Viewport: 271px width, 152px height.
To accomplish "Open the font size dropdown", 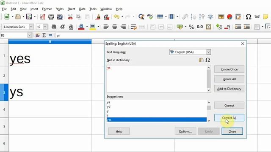I will point(45,27).
